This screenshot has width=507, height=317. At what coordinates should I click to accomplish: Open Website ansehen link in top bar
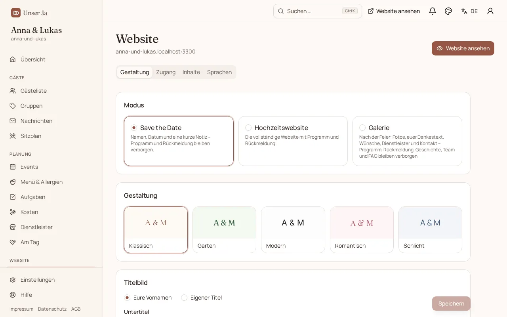[x=394, y=11]
